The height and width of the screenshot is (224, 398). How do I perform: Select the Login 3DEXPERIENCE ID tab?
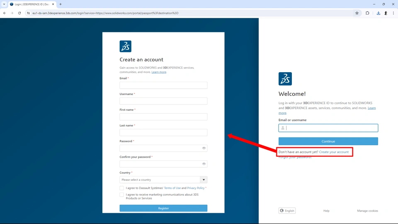coord(32,4)
